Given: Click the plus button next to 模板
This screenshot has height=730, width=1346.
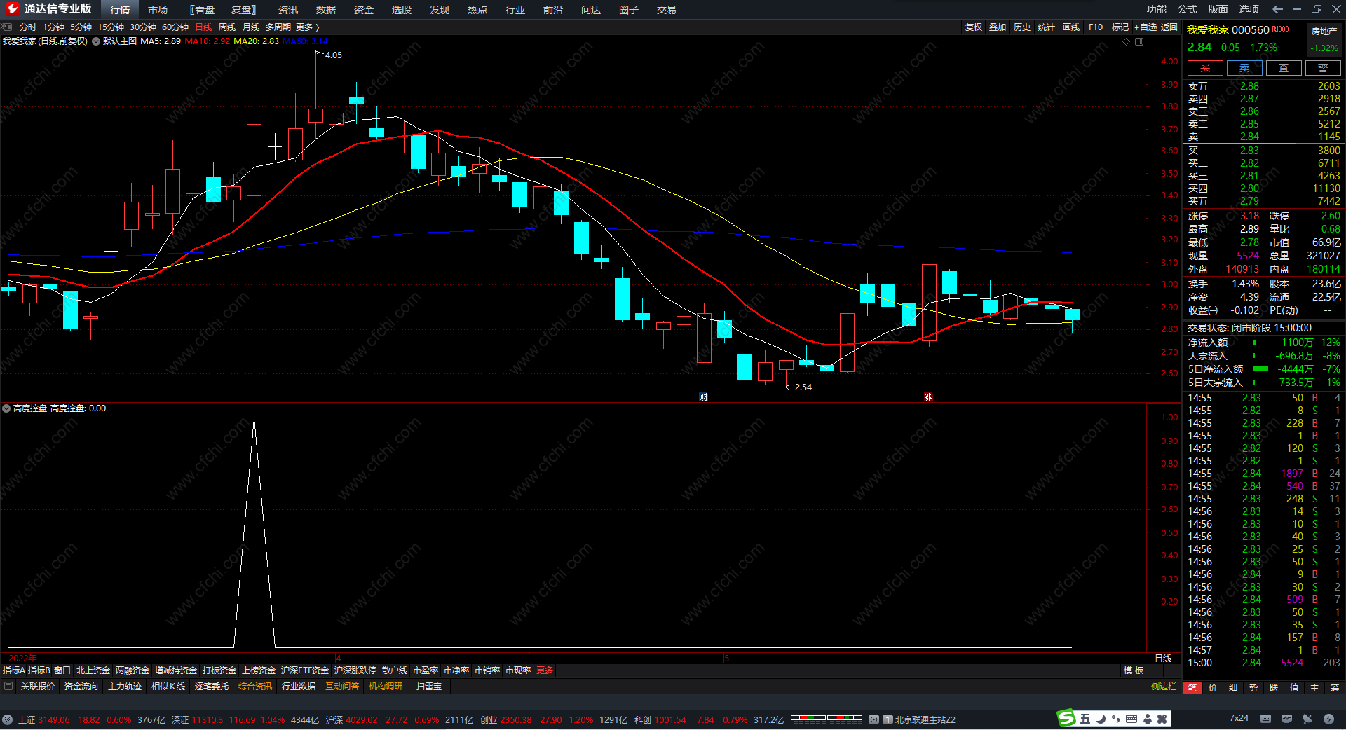Looking at the screenshot, I should [1155, 670].
